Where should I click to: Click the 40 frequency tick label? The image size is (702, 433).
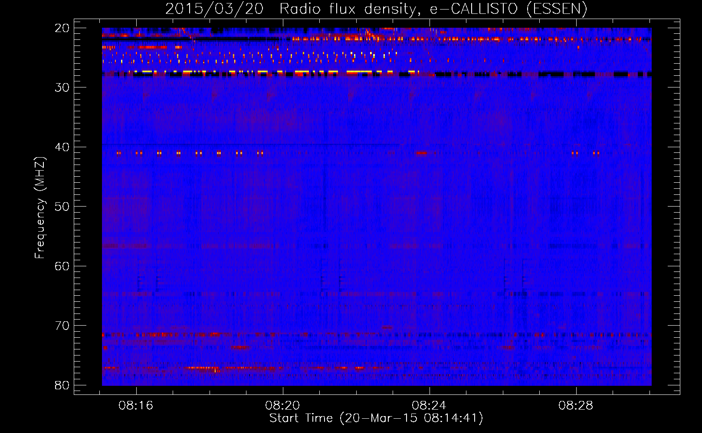point(62,147)
